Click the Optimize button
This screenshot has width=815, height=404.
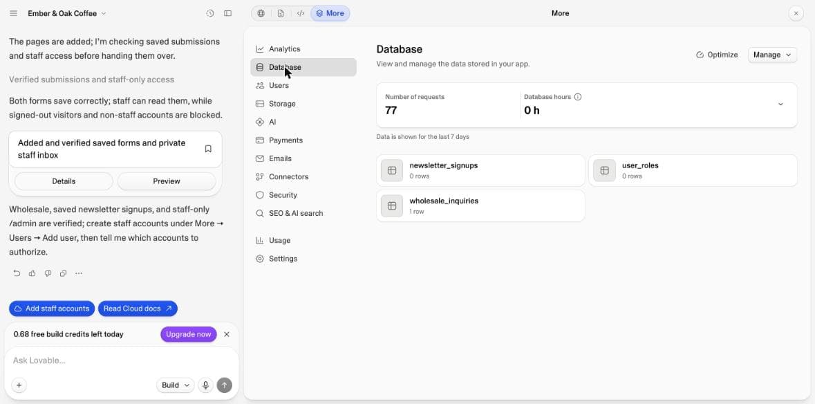click(717, 55)
